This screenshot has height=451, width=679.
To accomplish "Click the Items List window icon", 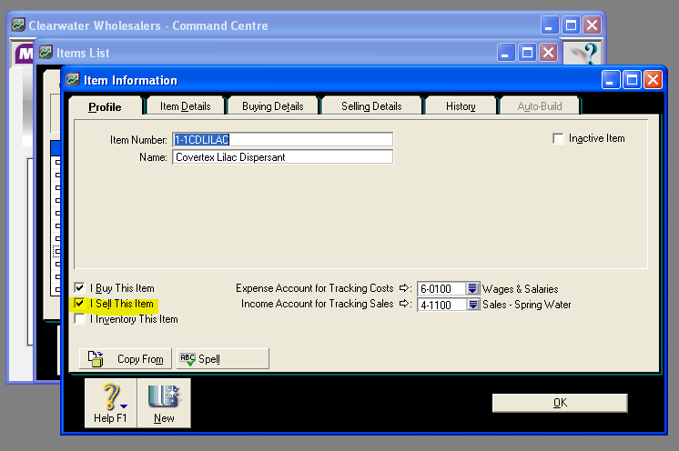I will point(46,53).
